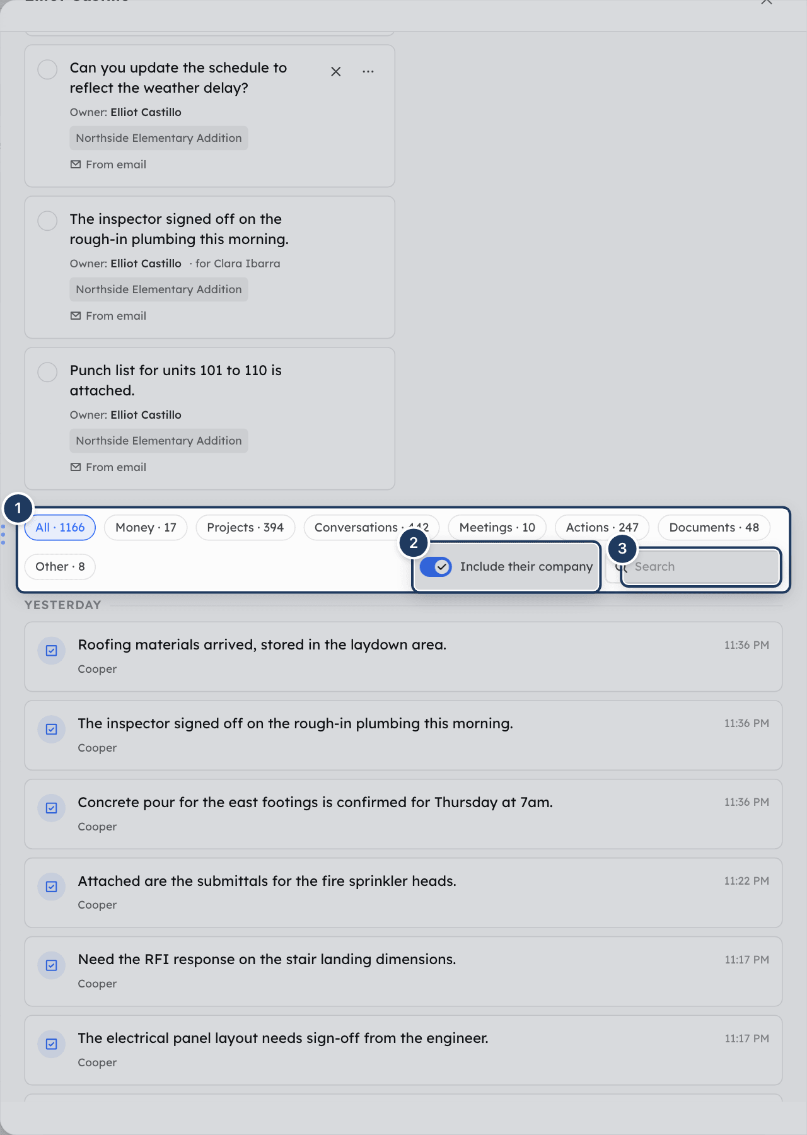Screen dimensions: 807x1135
Task: Open Northside Elementary Addition tag on punch list card
Action: (159, 441)
